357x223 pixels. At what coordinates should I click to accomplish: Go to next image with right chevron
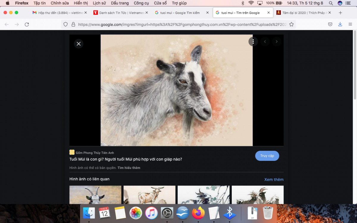(276, 42)
